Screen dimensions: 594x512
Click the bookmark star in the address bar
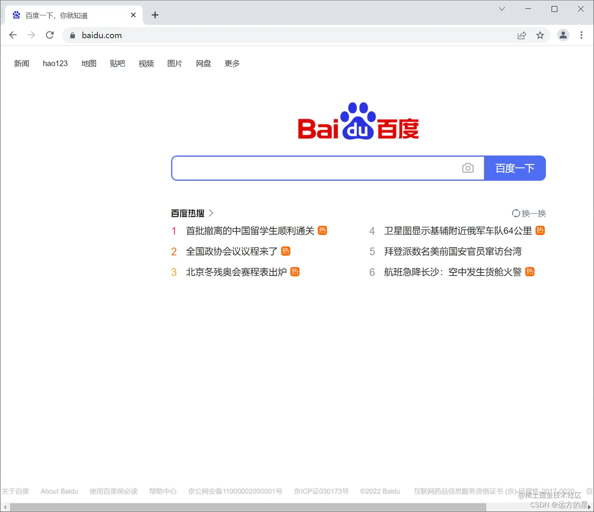pos(540,35)
